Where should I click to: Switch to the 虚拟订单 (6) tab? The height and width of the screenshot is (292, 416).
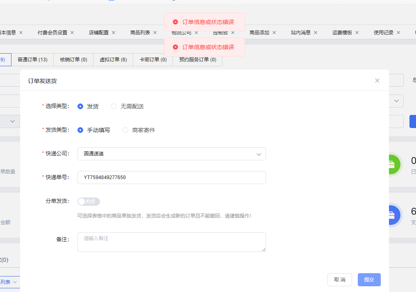(x=113, y=60)
